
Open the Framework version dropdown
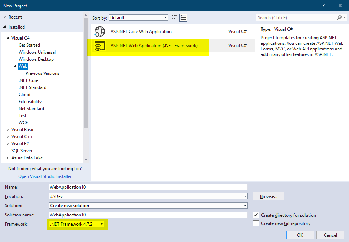76,224
